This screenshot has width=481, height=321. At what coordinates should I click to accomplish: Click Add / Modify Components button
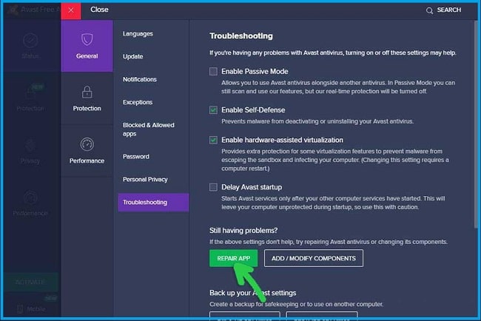tap(314, 258)
